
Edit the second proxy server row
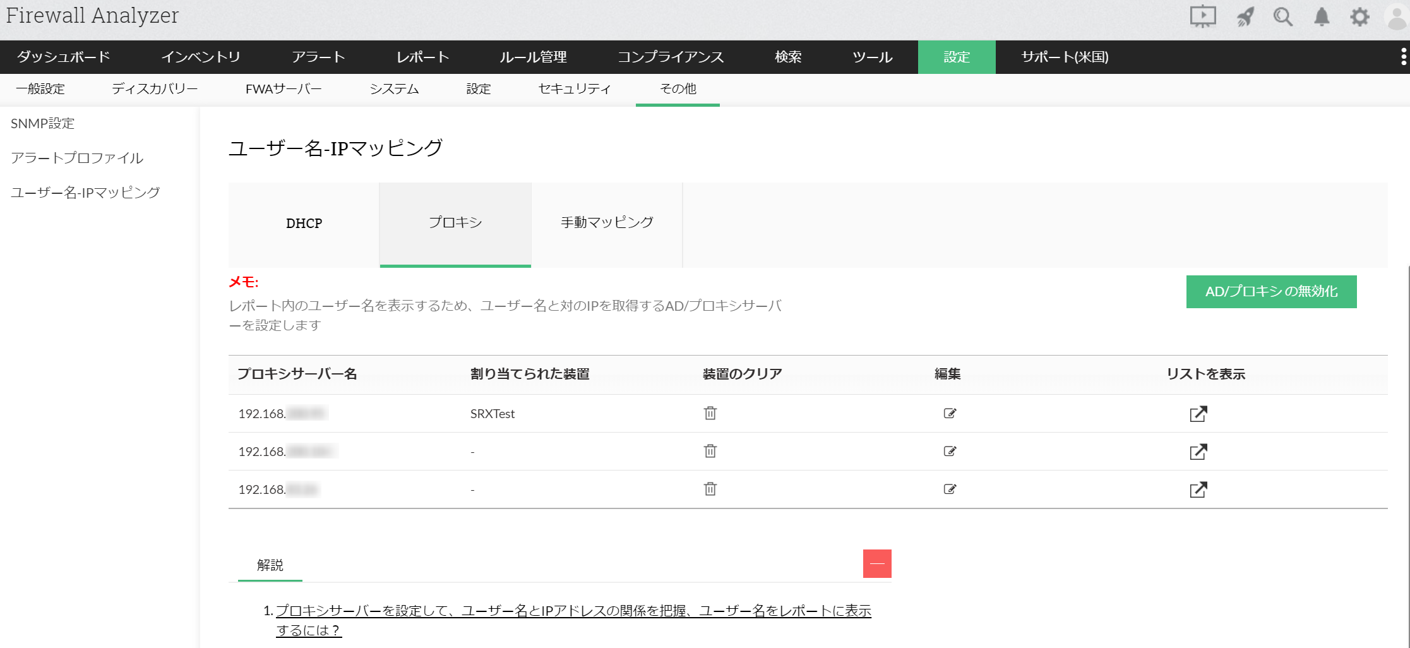coord(950,451)
